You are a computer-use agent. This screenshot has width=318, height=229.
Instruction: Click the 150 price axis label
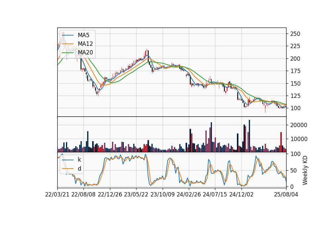pos(295,83)
